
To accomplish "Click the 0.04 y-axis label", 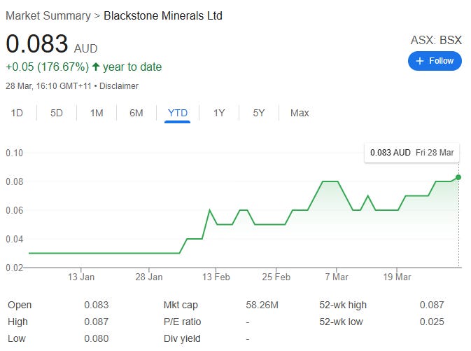I will [x=14, y=239].
